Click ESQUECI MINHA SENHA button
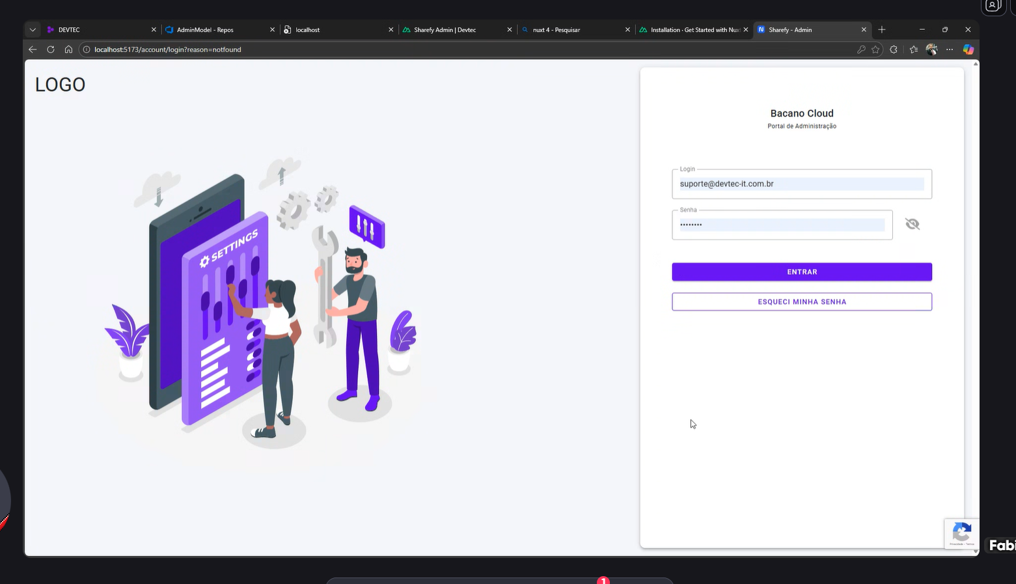Screen dimensions: 1016x584 click(x=801, y=302)
